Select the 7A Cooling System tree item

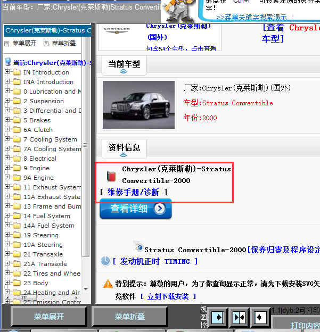(52, 149)
